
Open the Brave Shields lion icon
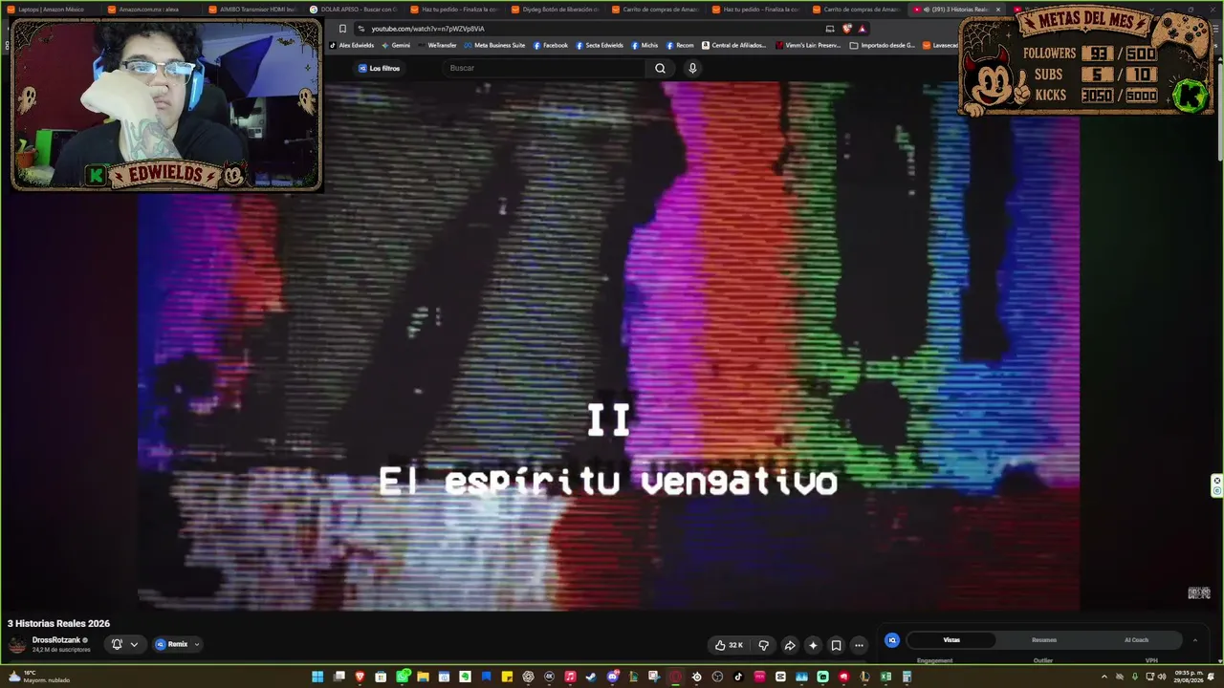click(x=846, y=29)
